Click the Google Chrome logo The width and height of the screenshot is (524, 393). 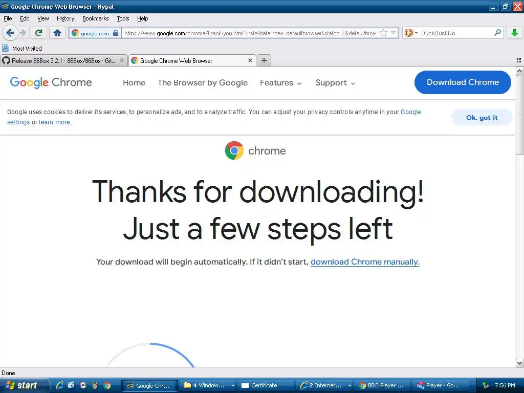pos(51,82)
